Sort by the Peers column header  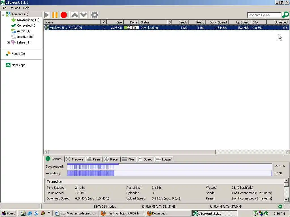(x=197, y=22)
